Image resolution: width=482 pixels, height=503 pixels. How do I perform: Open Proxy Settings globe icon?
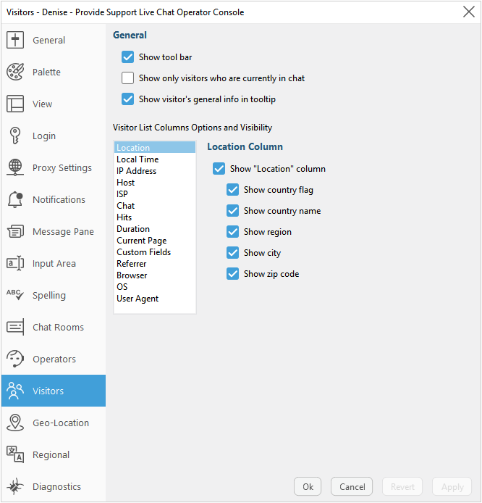(x=15, y=167)
